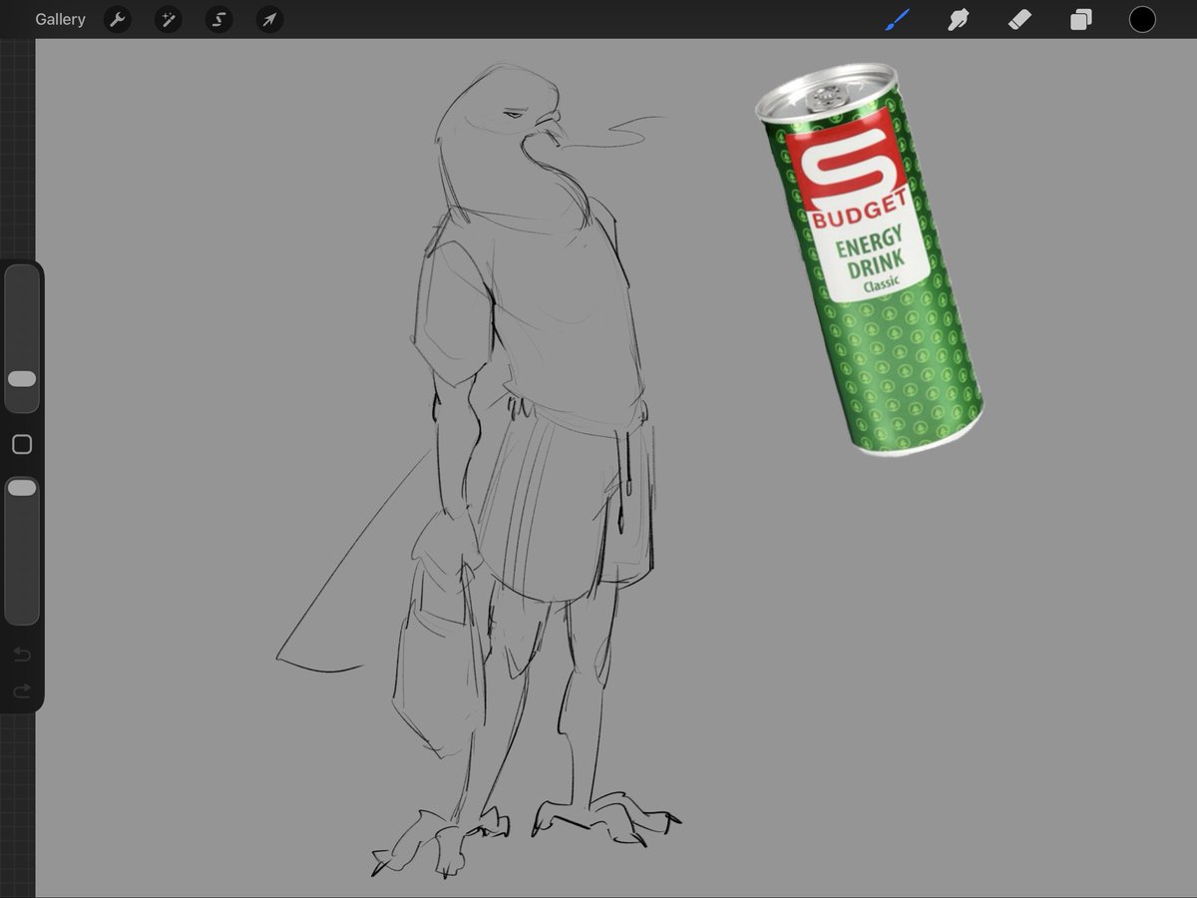Tap the Redo arrow on sidebar
The width and height of the screenshot is (1197, 898).
click(x=22, y=691)
